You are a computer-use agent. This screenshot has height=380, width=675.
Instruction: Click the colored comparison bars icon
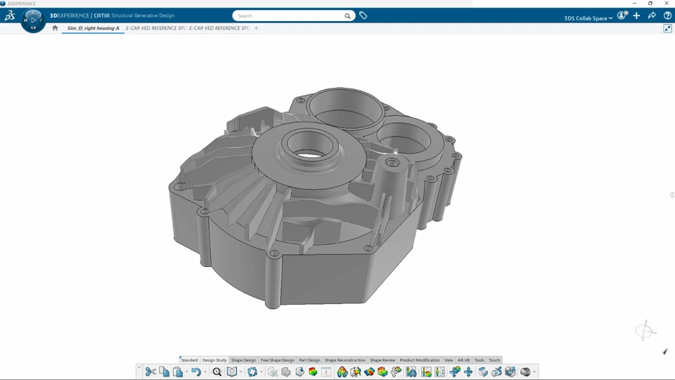pyautogui.click(x=426, y=372)
